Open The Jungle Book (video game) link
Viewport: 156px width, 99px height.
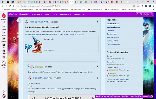pyautogui.click(x=118, y=79)
